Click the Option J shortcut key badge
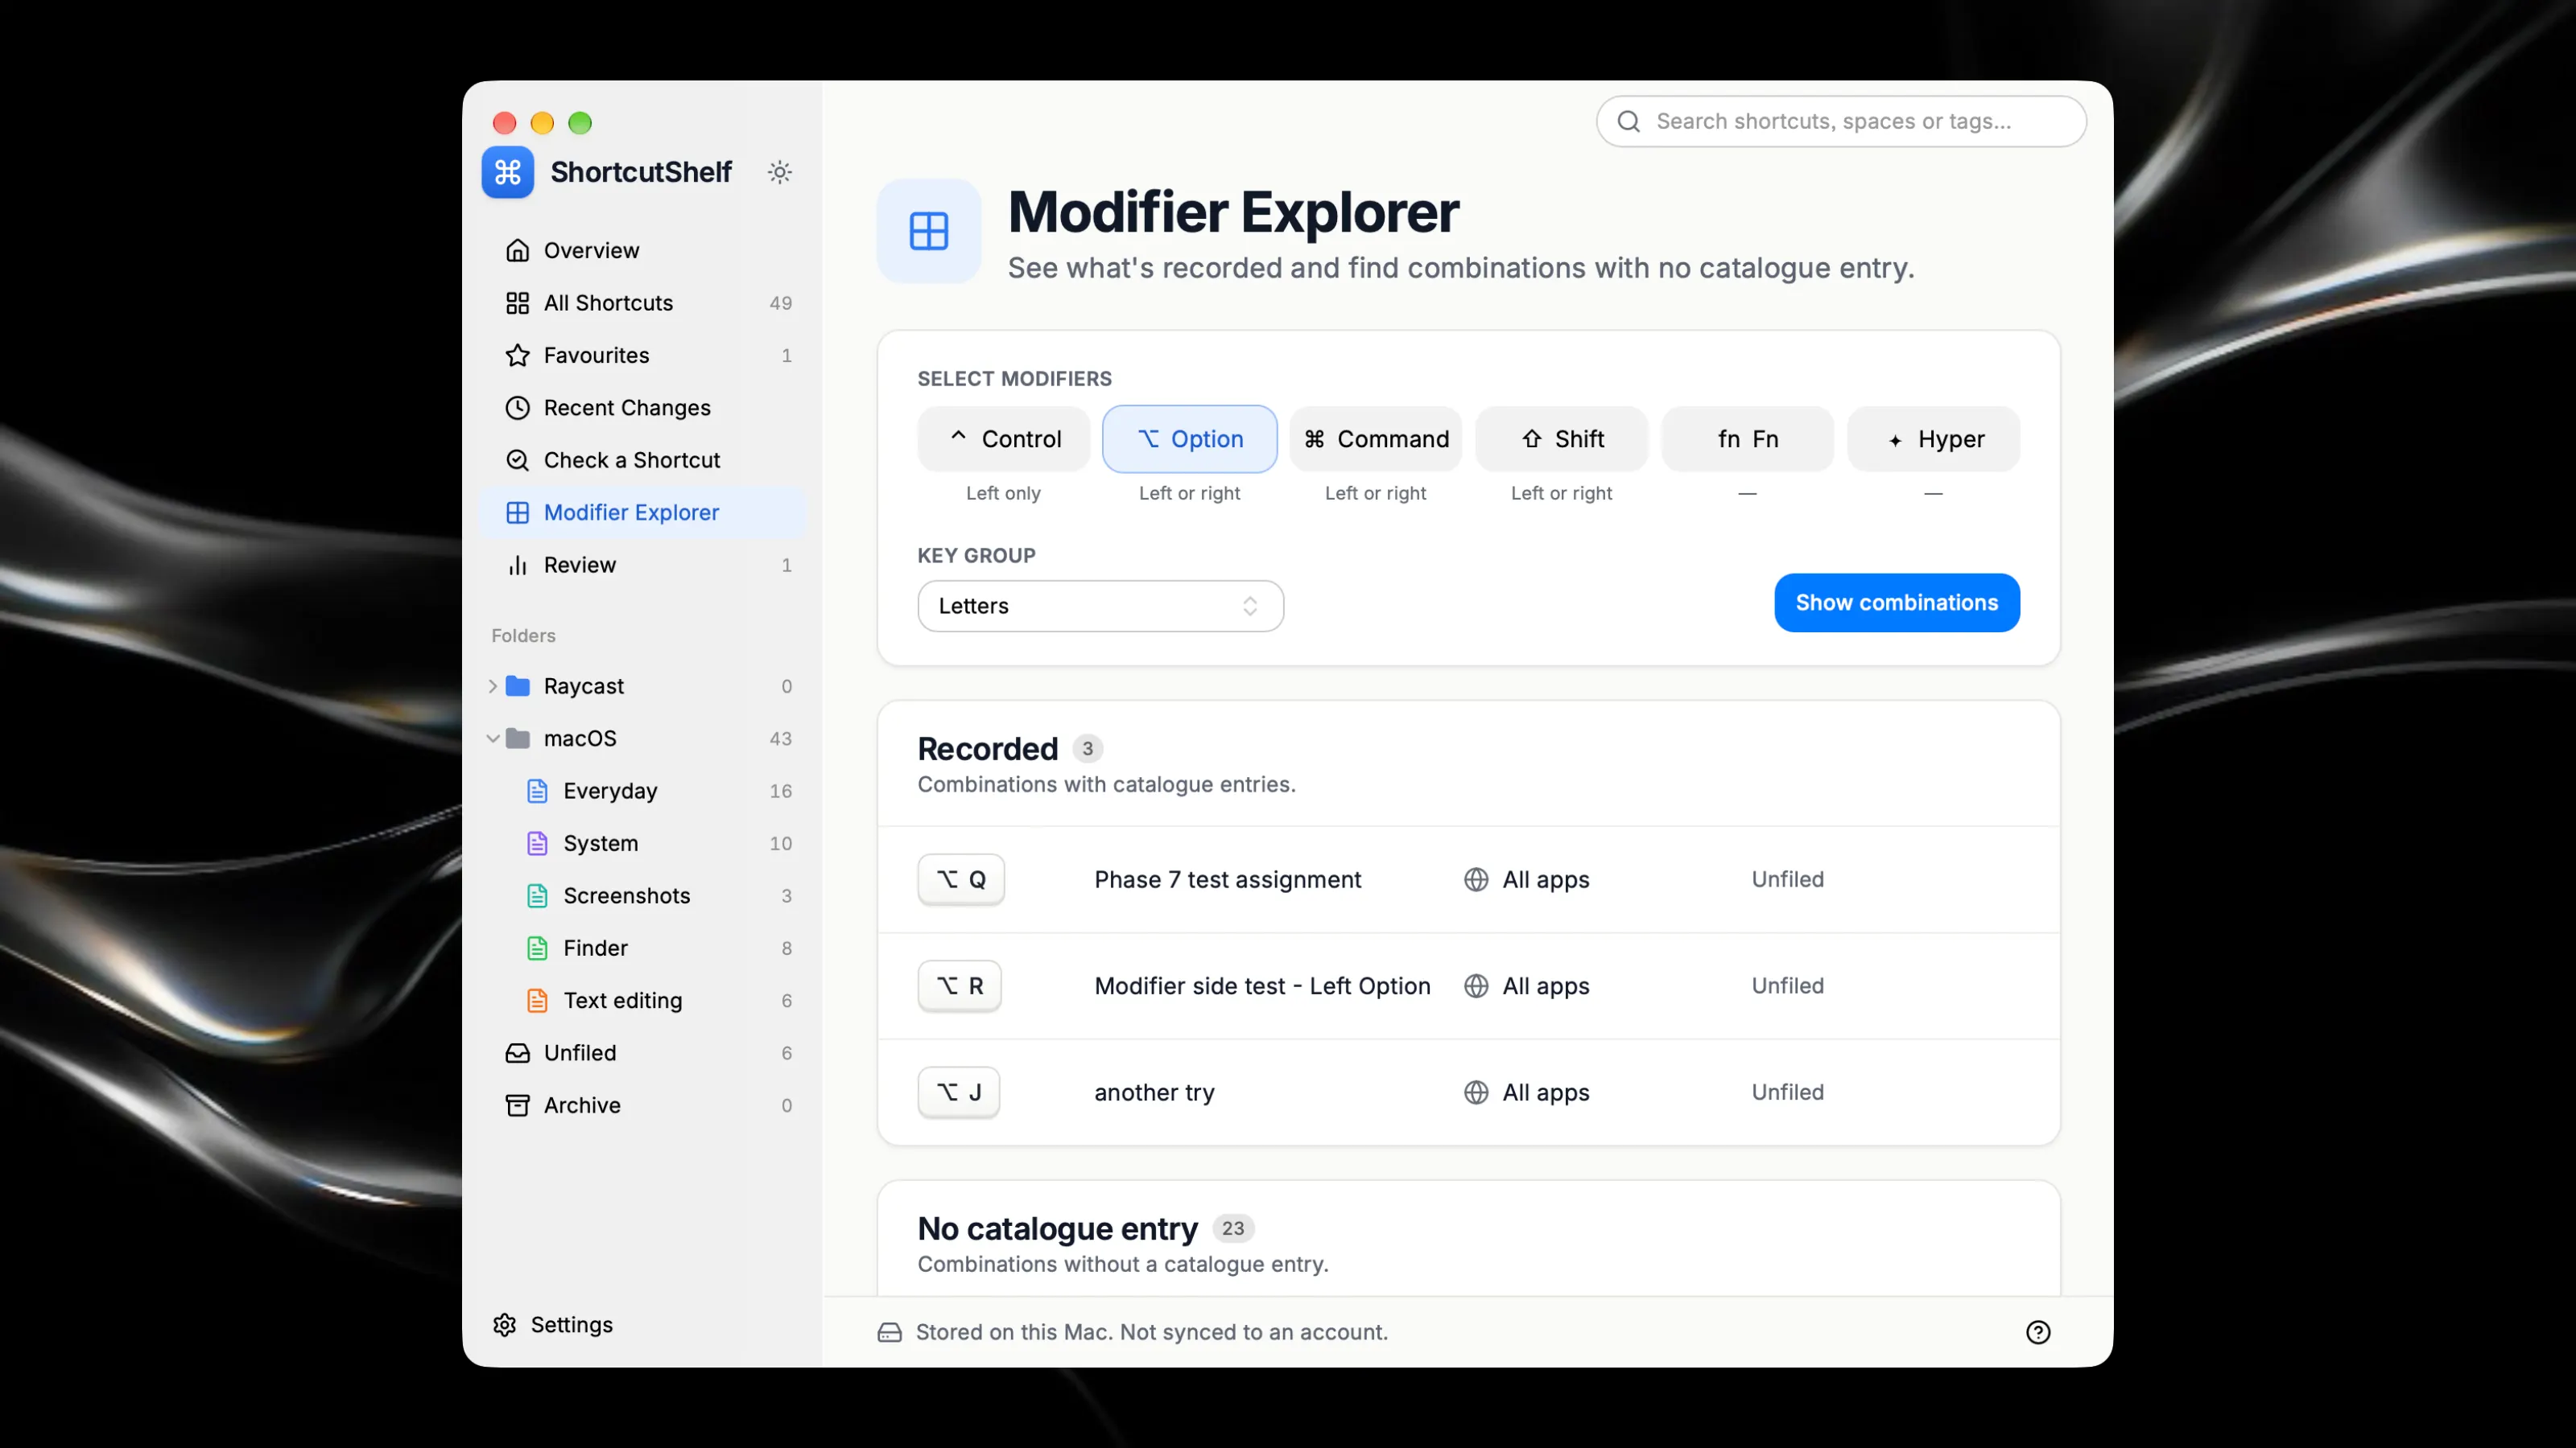The height and width of the screenshot is (1448, 2576). tap(958, 1092)
